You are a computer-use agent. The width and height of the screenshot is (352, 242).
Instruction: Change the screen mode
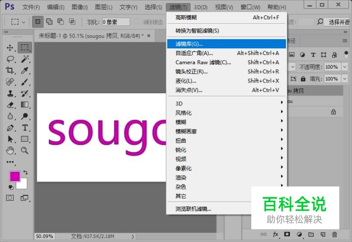tap(24, 198)
